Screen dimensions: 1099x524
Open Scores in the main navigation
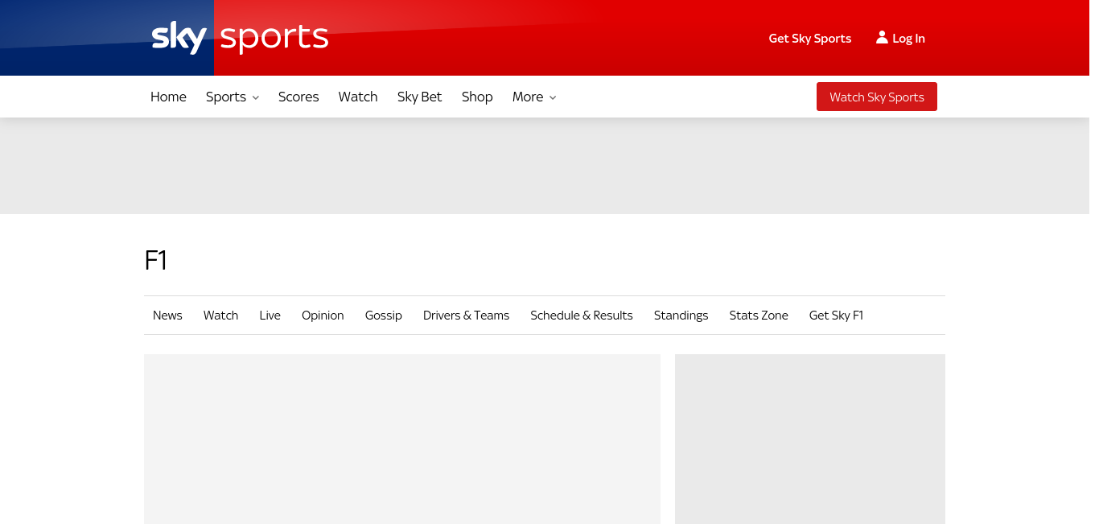(x=298, y=97)
